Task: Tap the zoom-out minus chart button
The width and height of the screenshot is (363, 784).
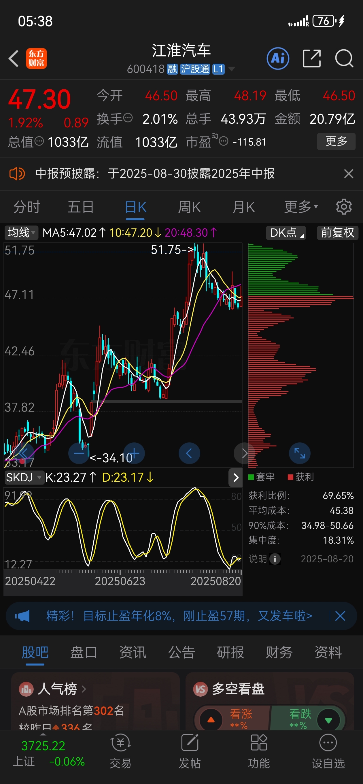Action: (x=79, y=453)
